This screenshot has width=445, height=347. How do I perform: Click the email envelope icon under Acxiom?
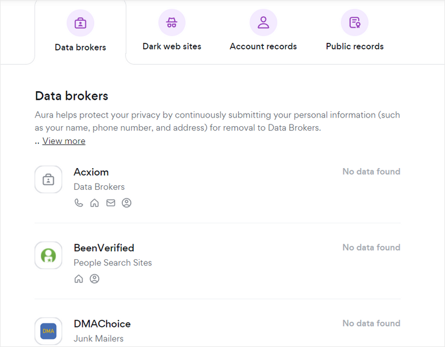[x=111, y=203]
